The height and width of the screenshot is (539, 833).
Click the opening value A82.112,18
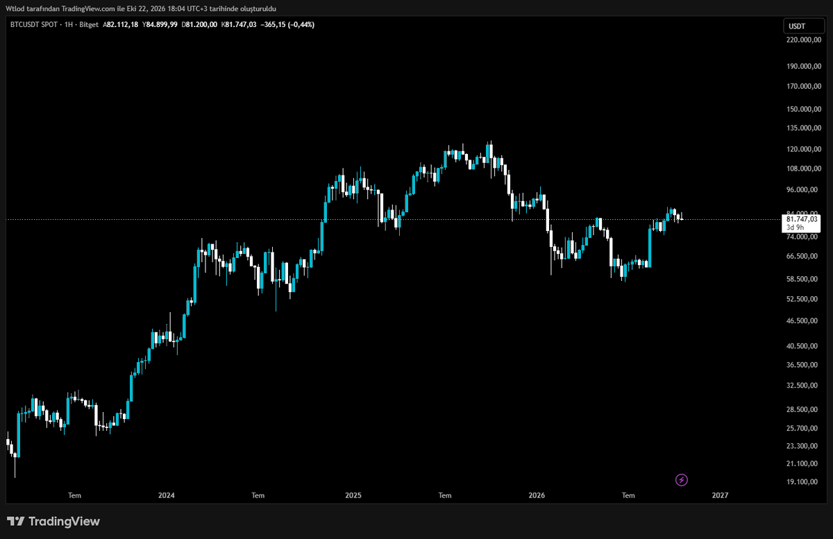point(121,24)
